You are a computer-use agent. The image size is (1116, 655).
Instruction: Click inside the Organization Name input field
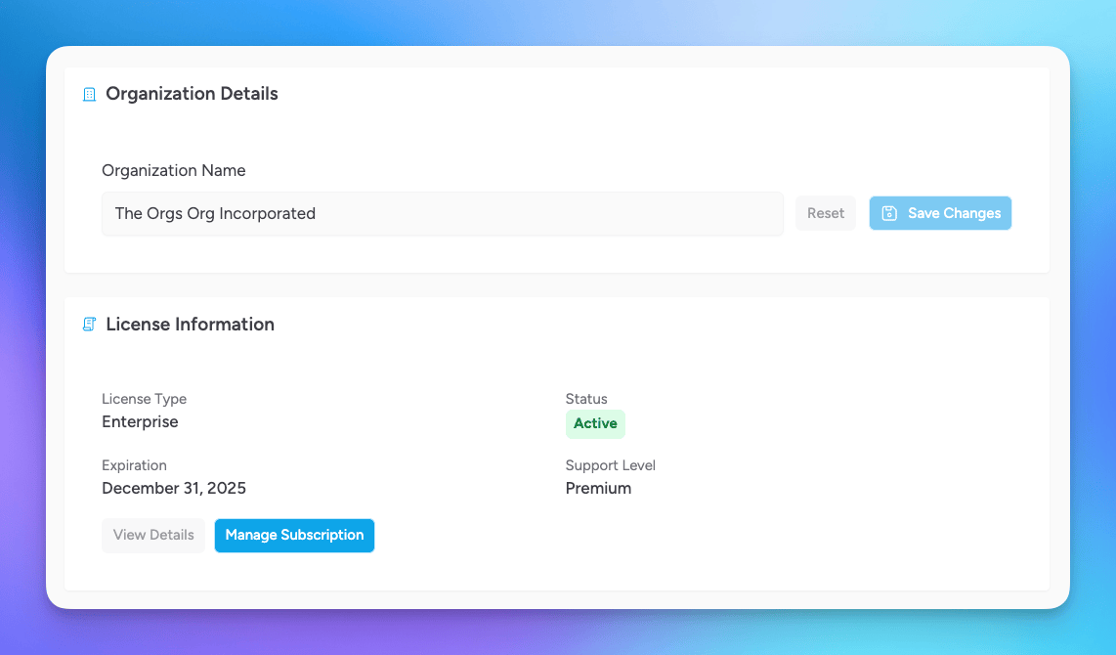[442, 213]
